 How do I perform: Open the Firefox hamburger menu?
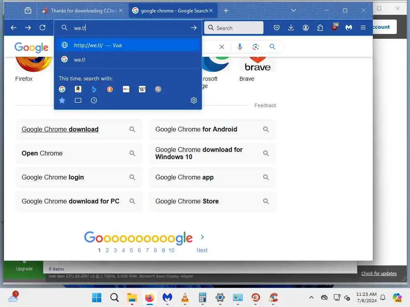pos(363,28)
